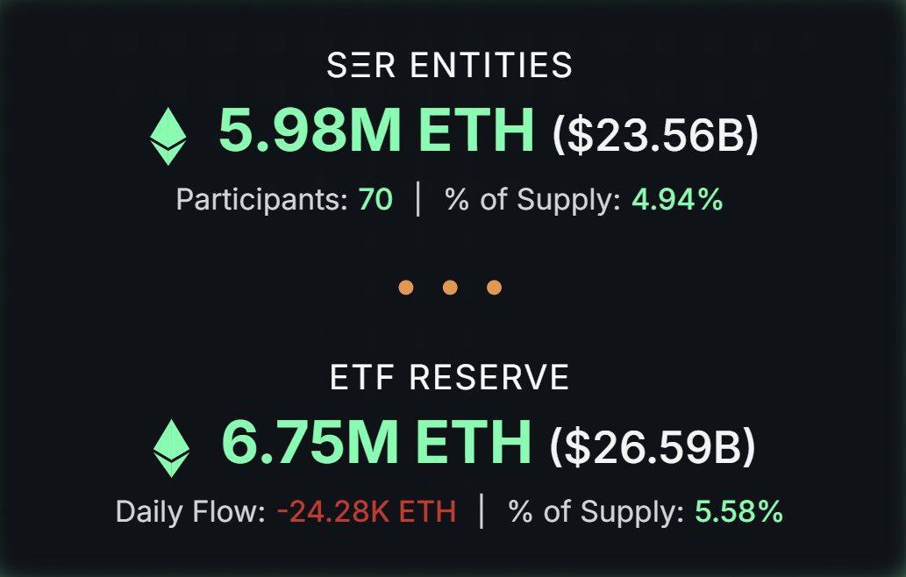Click the Ethereum logo beside 5.98M ETH
This screenshot has width=906, height=577.
coord(168,135)
